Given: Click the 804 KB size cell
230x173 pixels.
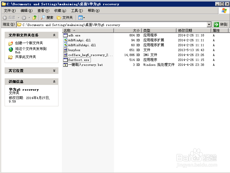Looking at the screenshot, I should coord(135,35).
